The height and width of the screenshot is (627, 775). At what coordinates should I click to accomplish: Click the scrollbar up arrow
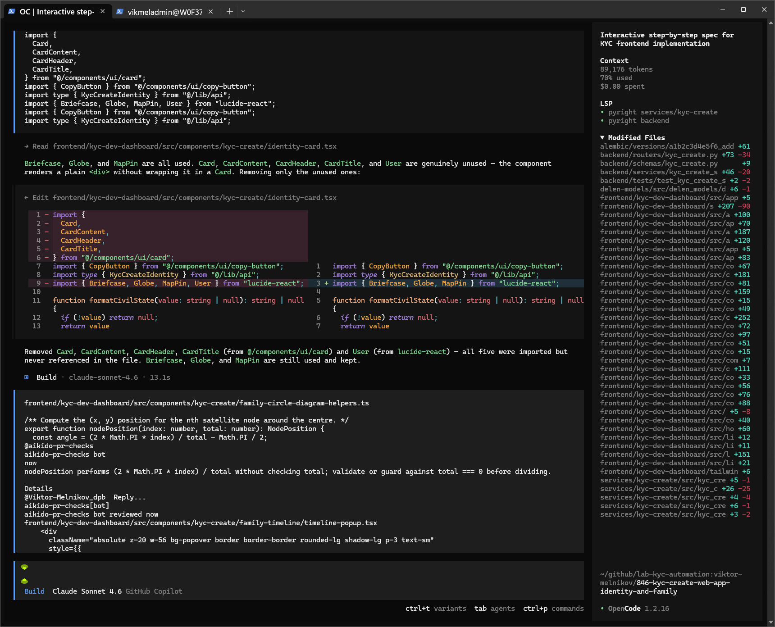click(771, 22)
